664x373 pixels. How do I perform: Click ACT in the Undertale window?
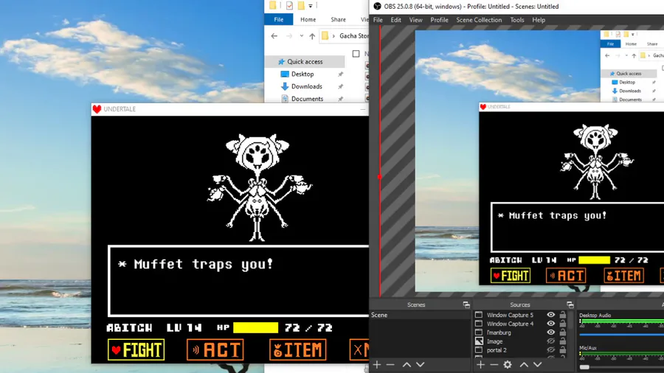coord(215,349)
